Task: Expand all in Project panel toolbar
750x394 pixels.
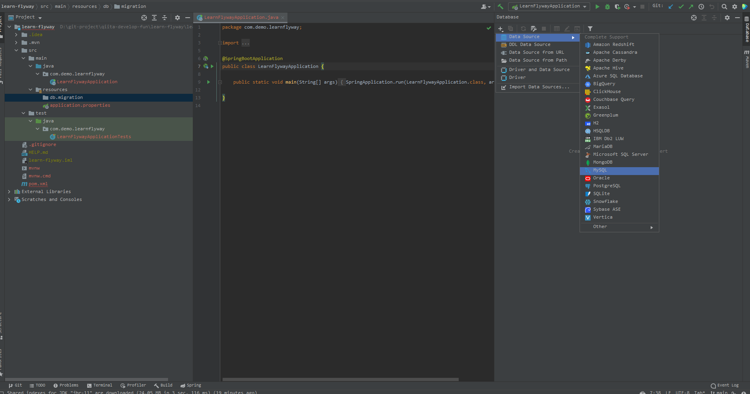Action: 154,18
